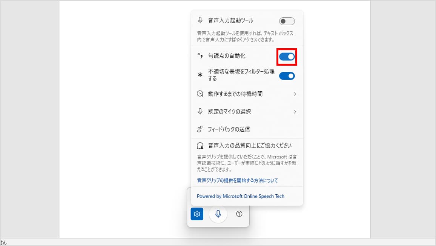Image resolution: width=436 pixels, height=246 pixels.
Task: Click the gear settings icon
Action: (197, 214)
